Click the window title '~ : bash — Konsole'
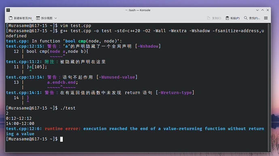The height and width of the screenshot is (156, 279). [x=138, y=10]
